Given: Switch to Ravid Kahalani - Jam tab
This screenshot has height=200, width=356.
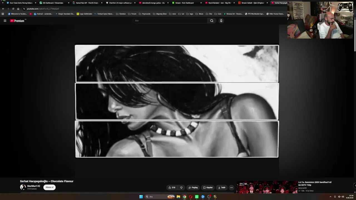Looking at the screenshot, I should click(x=220, y=3).
